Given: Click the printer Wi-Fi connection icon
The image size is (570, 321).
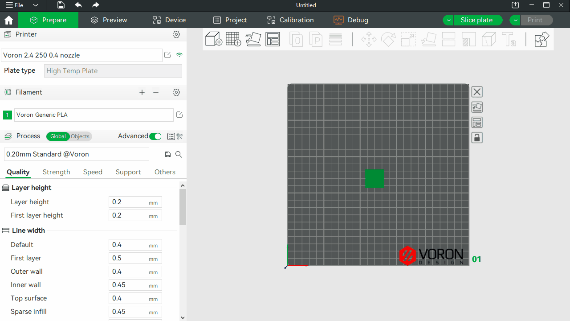Looking at the screenshot, I should 179,55.
